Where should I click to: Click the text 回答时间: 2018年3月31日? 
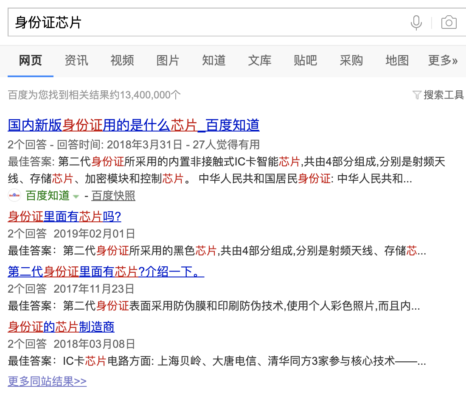120,145
